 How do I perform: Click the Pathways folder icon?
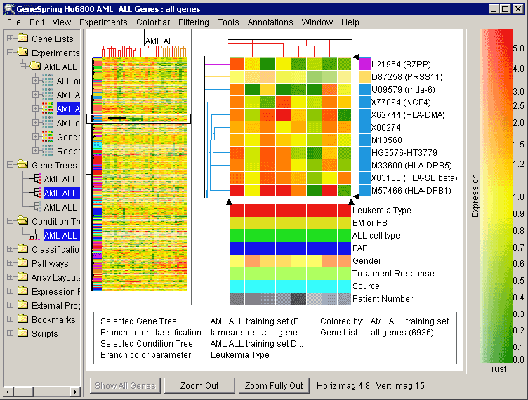(22, 263)
